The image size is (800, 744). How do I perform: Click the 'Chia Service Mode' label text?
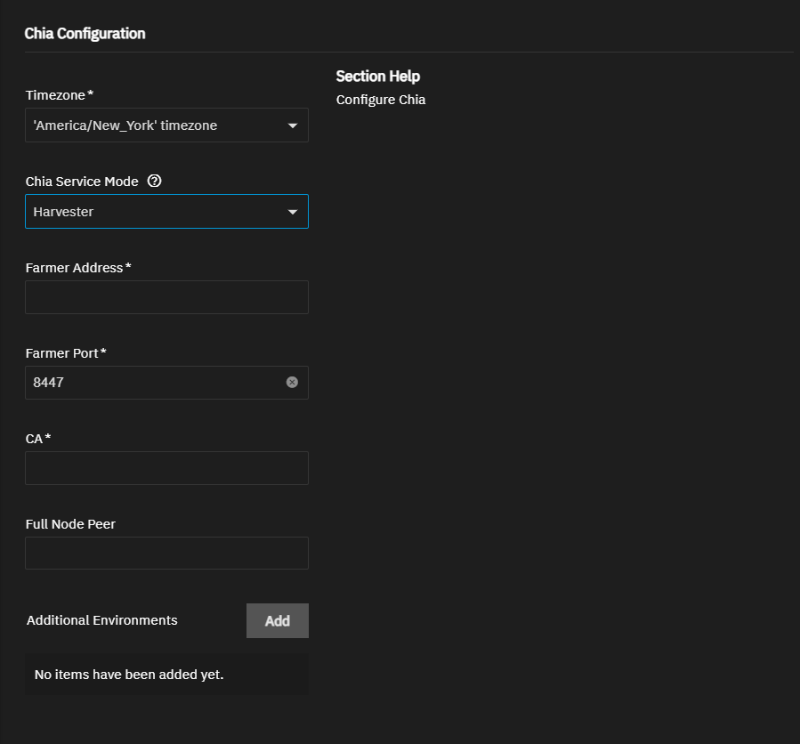coord(82,182)
